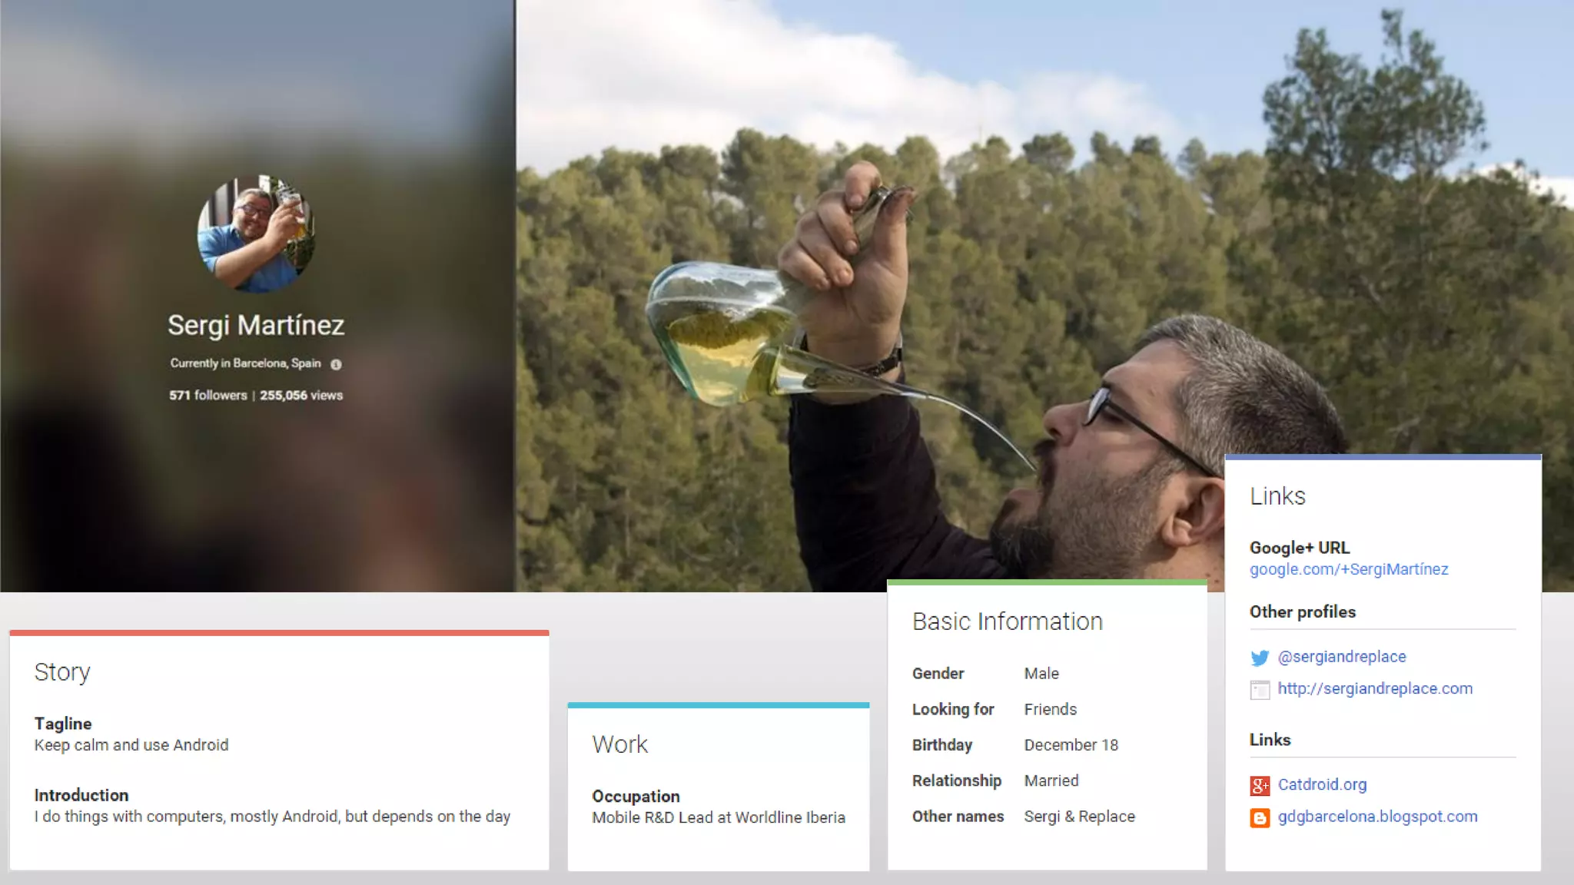The height and width of the screenshot is (885, 1574).
Task: Select the Story card heading
Action: tap(62, 672)
